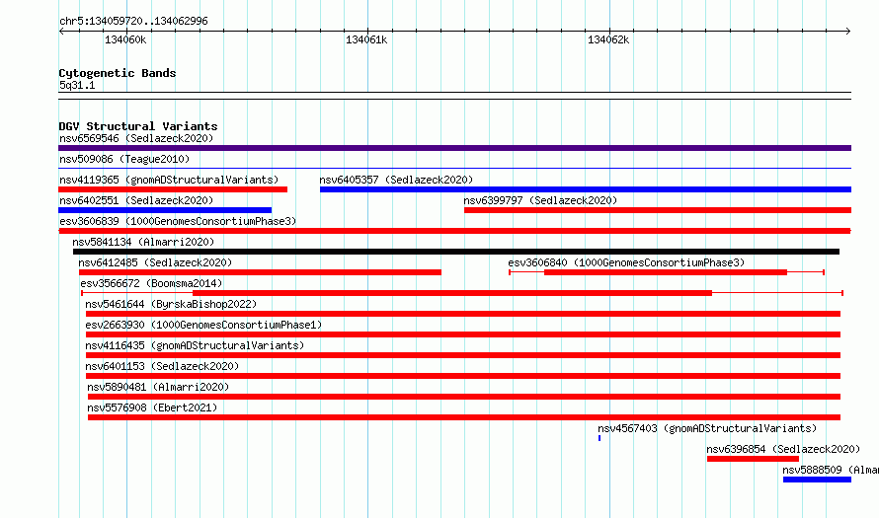Click the 134062k ruler tick label

click(x=608, y=39)
